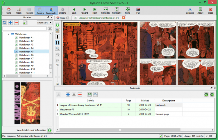This screenshot has height=140, width=218.
Task: Collapse the Watchmen tree node
Action: coord(8,34)
